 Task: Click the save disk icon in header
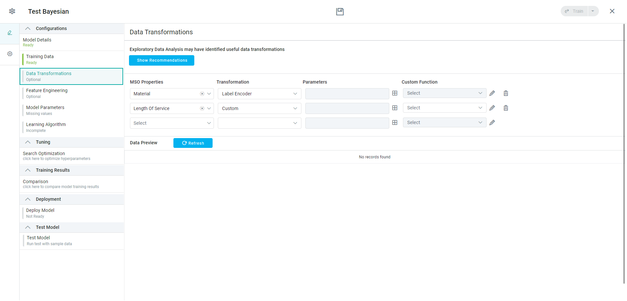point(340,12)
